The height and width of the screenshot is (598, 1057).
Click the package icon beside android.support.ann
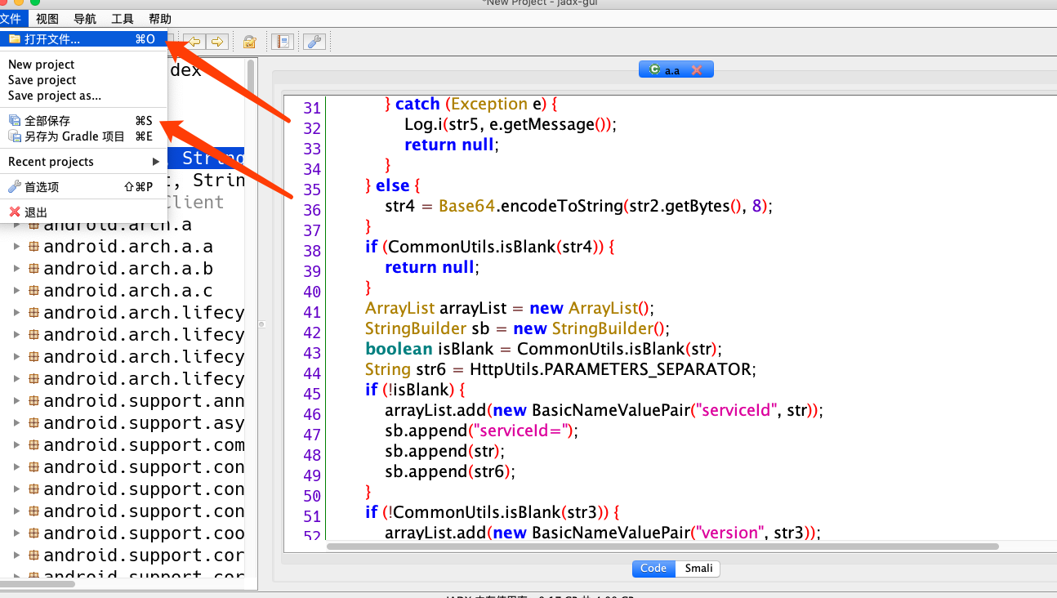[x=33, y=400]
